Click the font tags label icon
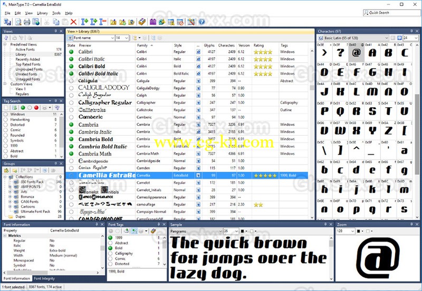Image resolution: width=422 pixels, height=291 pixels. [142, 22]
